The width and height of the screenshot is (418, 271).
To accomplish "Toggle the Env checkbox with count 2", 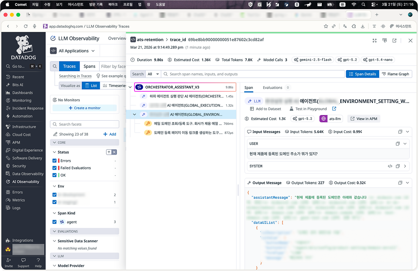I will [x=55, y=195].
